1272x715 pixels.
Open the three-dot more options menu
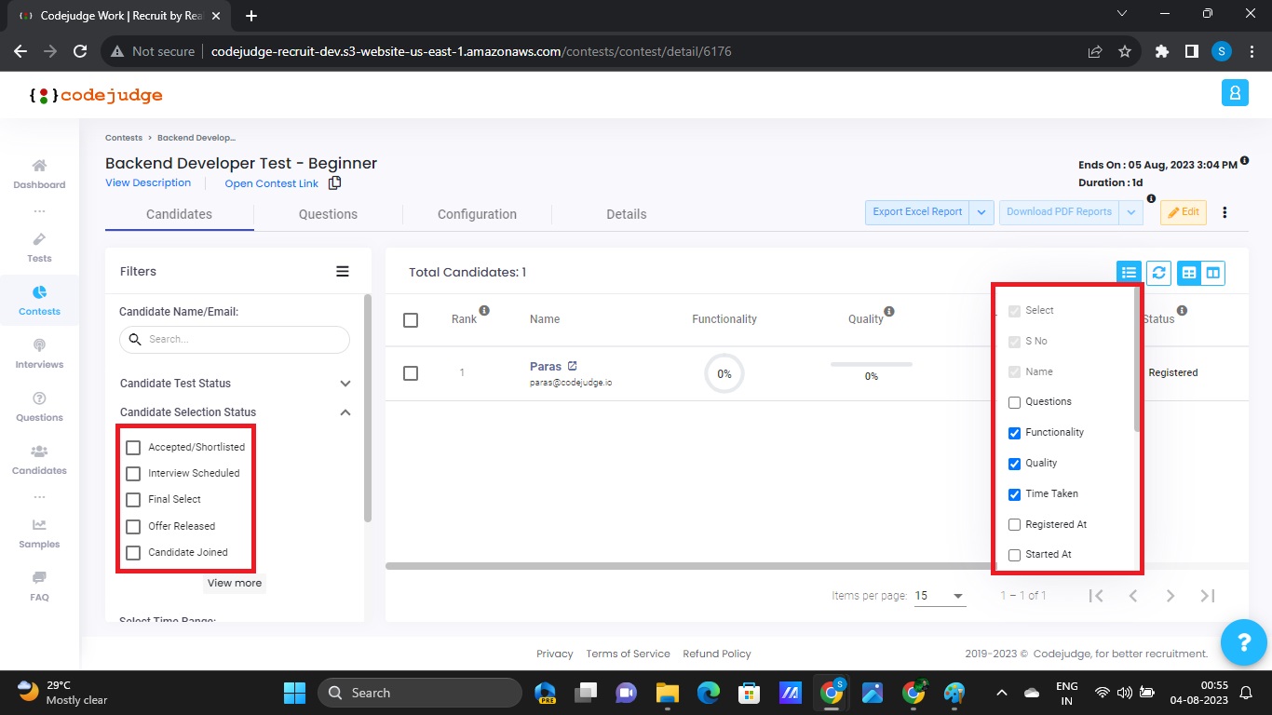click(1225, 212)
